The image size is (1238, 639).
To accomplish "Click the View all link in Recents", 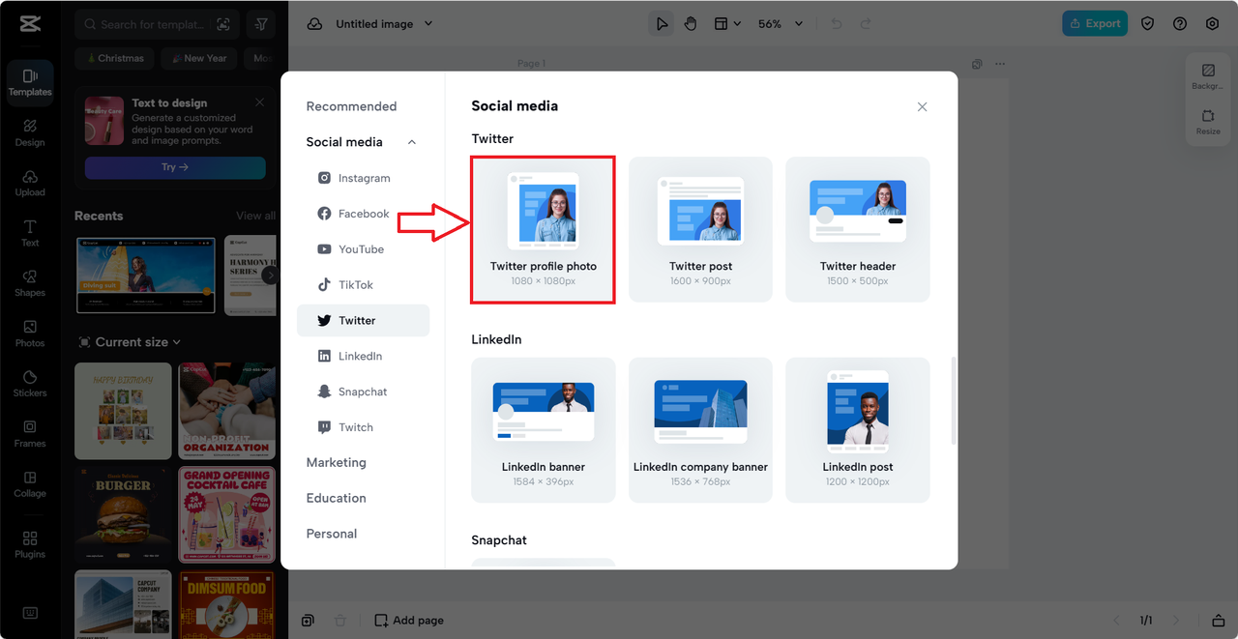I will (255, 216).
